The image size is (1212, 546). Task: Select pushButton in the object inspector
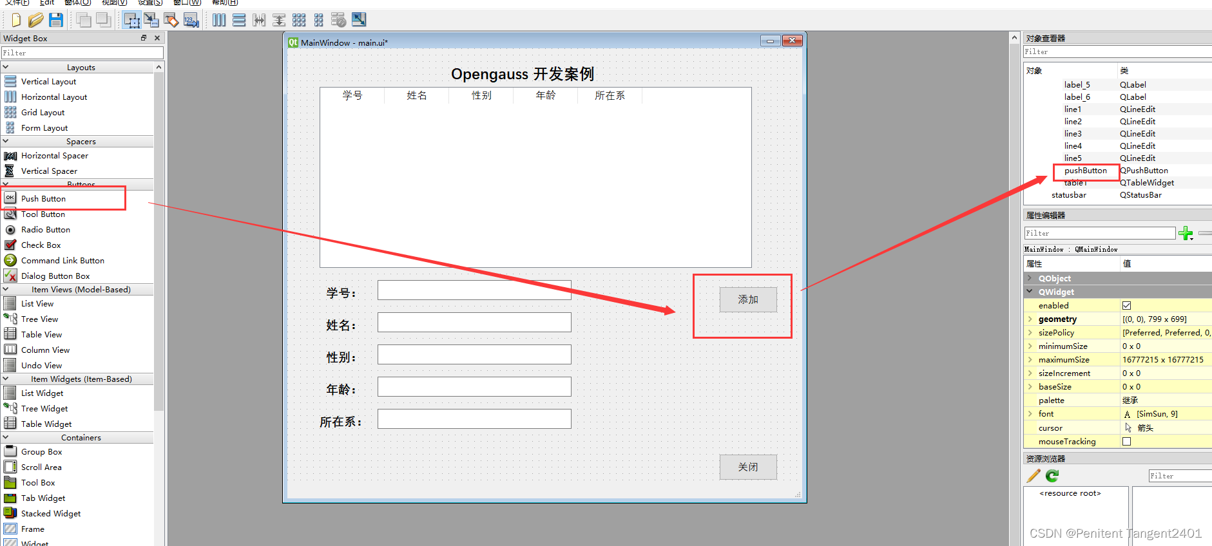pyautogui.click(x=1085, y=171)
